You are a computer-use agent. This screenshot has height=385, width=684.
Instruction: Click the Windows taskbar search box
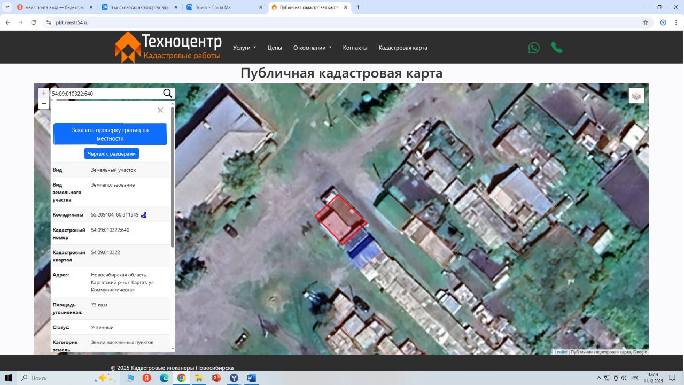click(56, 378)
